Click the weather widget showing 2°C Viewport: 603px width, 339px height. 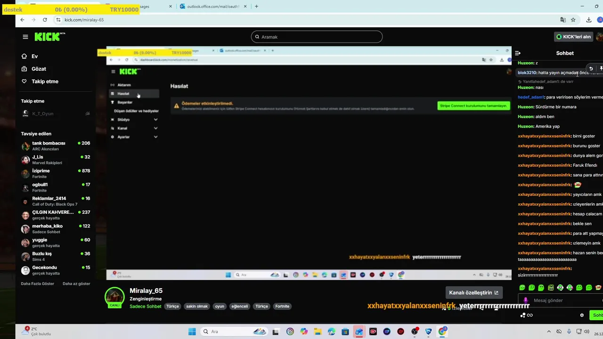[36, 331]
